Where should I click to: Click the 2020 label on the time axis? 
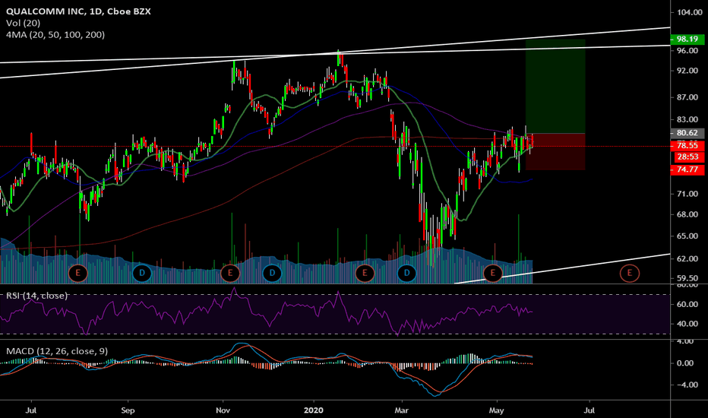314,410
